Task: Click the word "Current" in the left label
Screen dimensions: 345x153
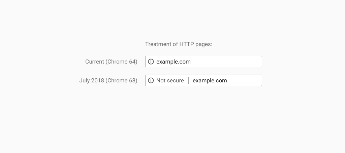Action: coord(94,62)
